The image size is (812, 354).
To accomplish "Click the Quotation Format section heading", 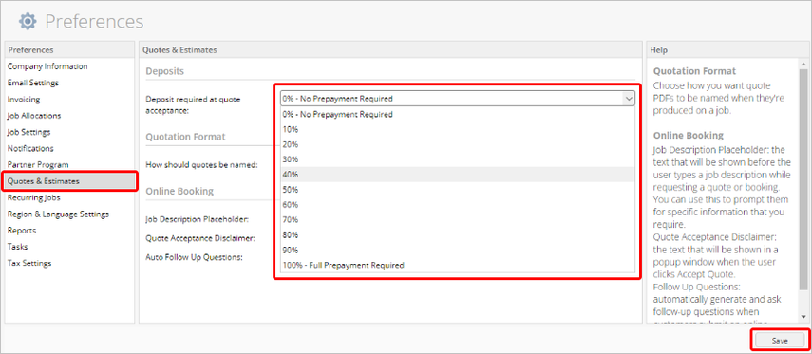I will click(x=185, y=137).
